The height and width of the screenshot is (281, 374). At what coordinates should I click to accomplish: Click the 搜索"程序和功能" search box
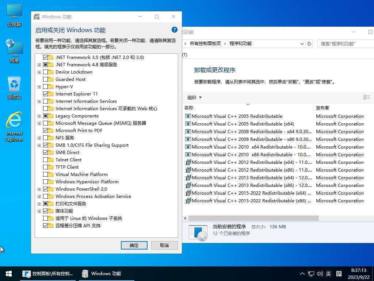[346, 44]
